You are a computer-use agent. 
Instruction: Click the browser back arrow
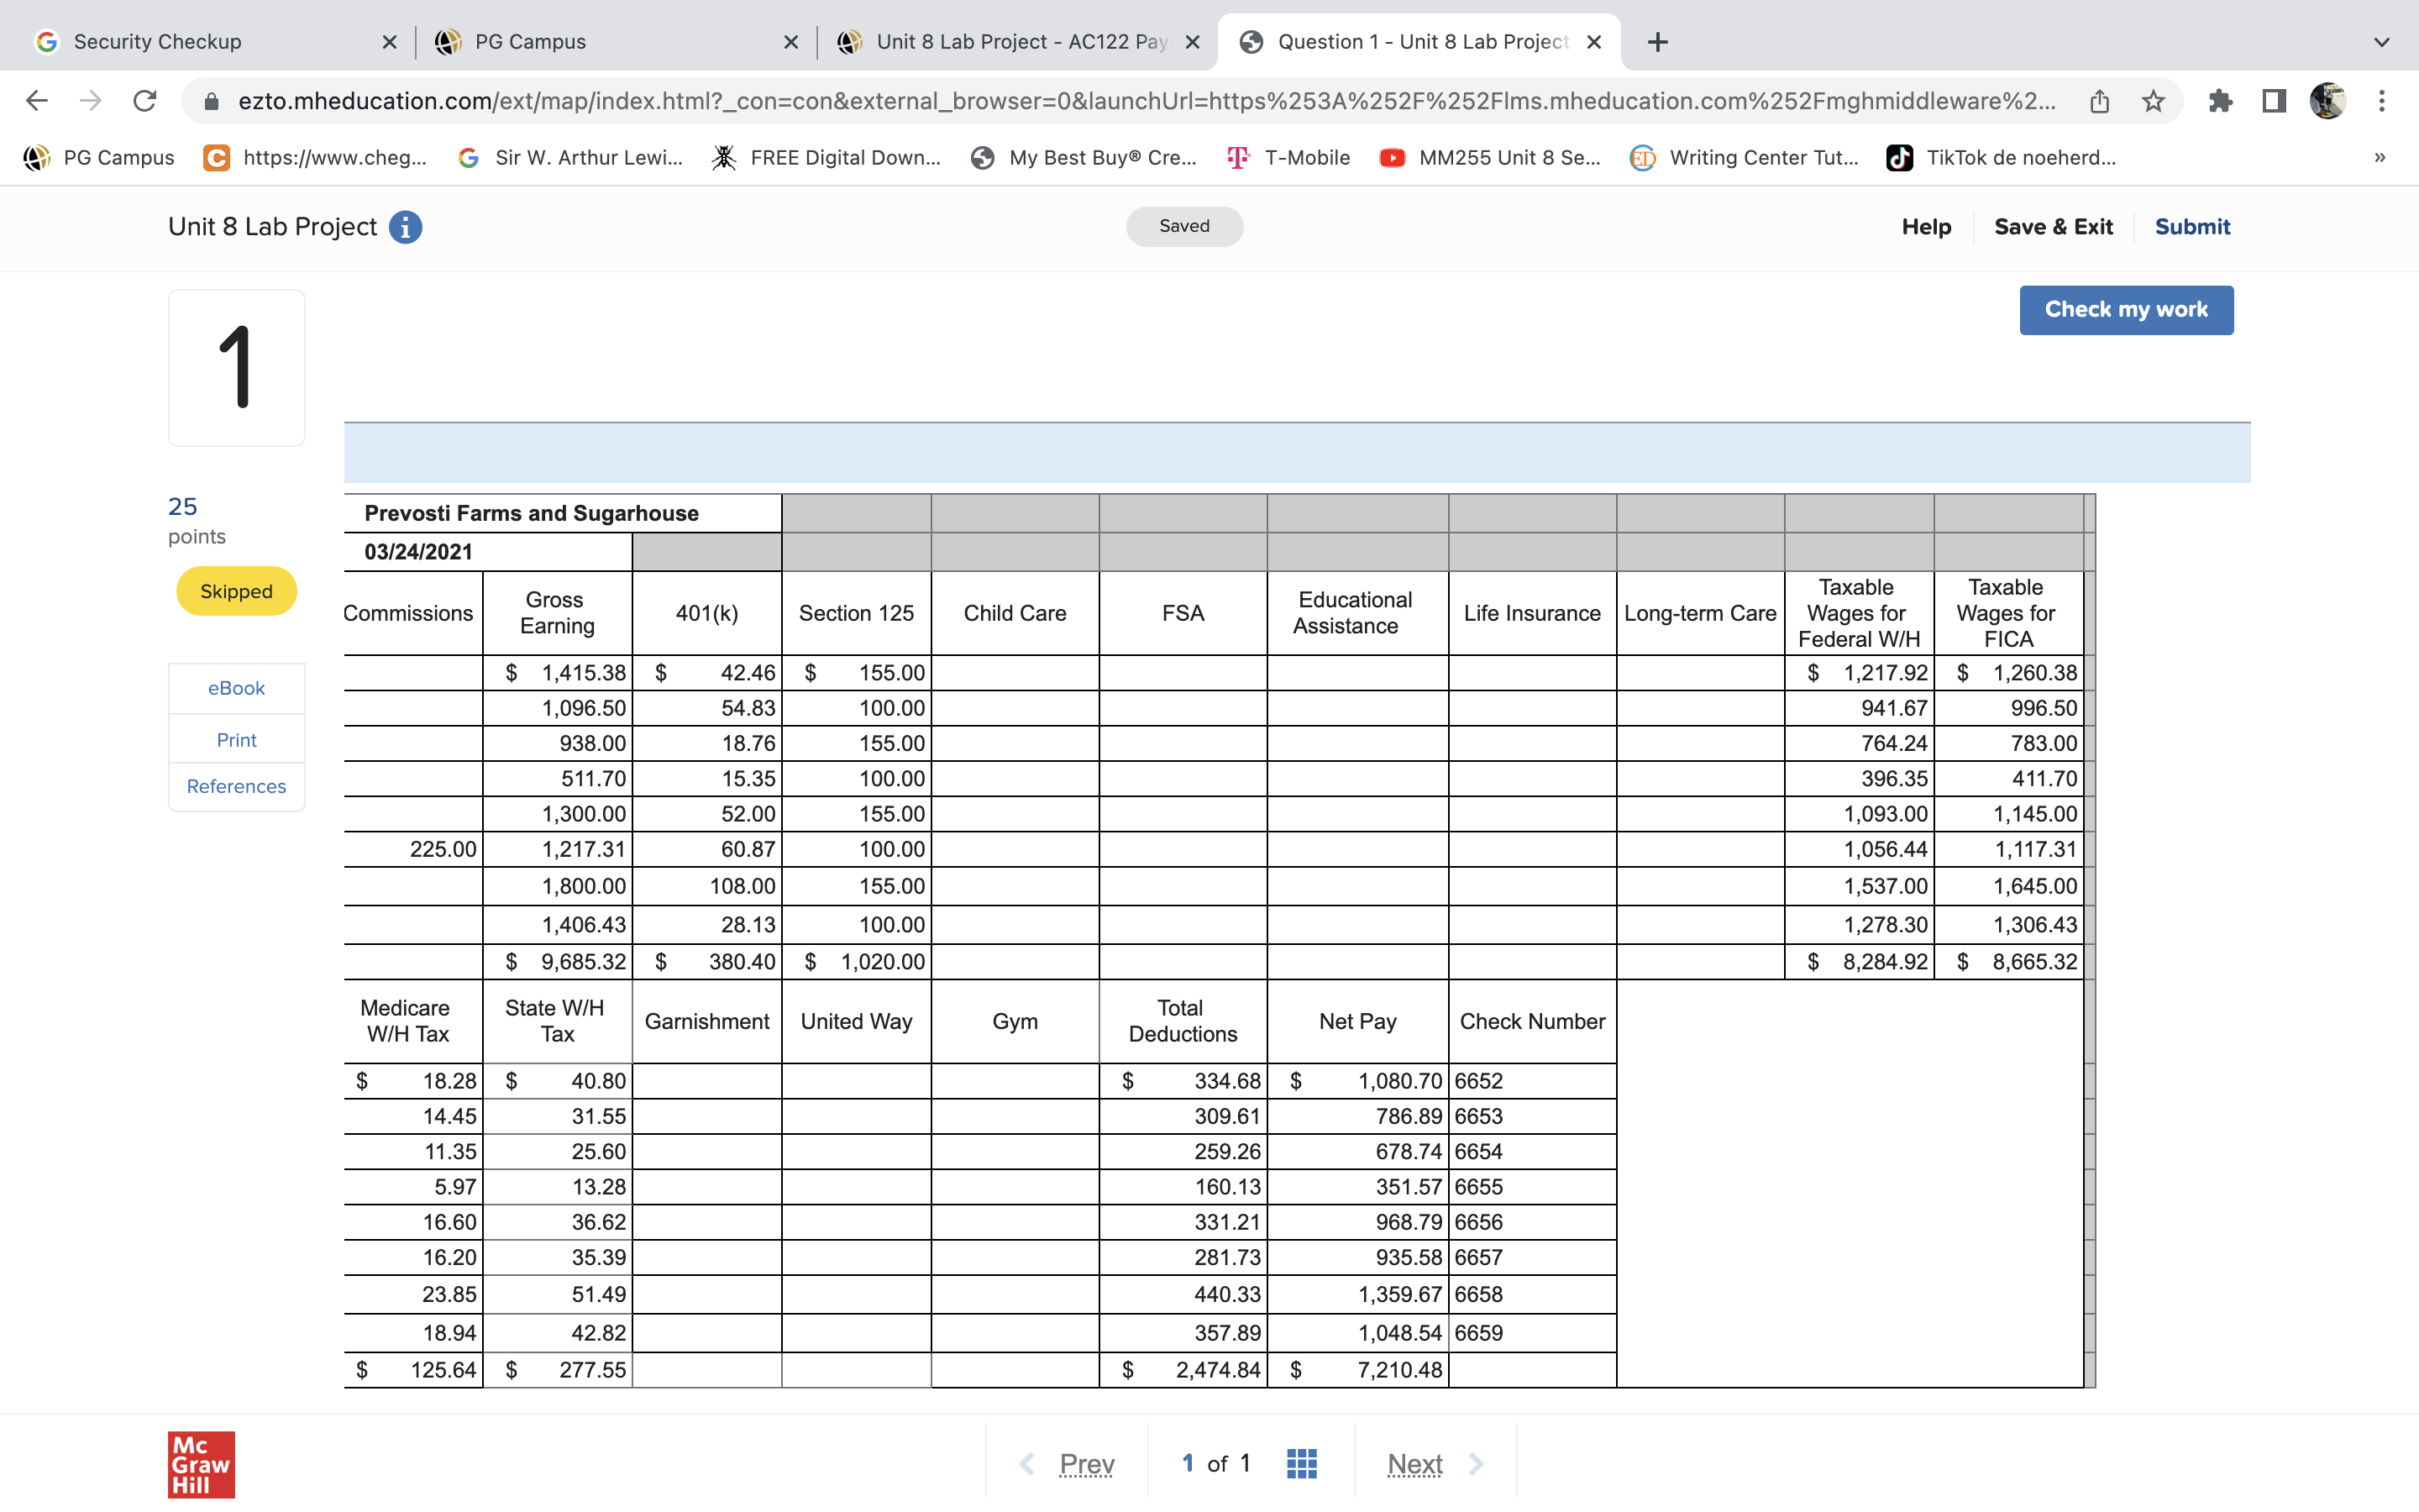pyautogui.click(x=37, y=101)
